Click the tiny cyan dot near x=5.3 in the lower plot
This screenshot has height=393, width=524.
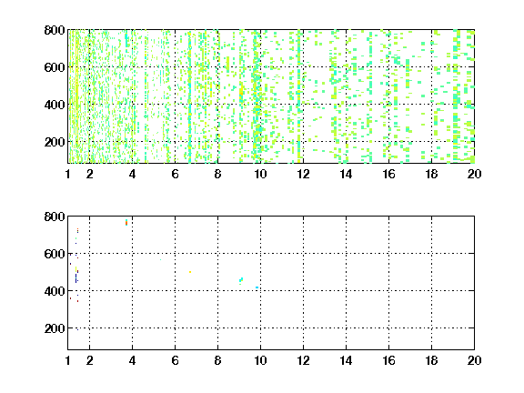(x=160, y=259)
